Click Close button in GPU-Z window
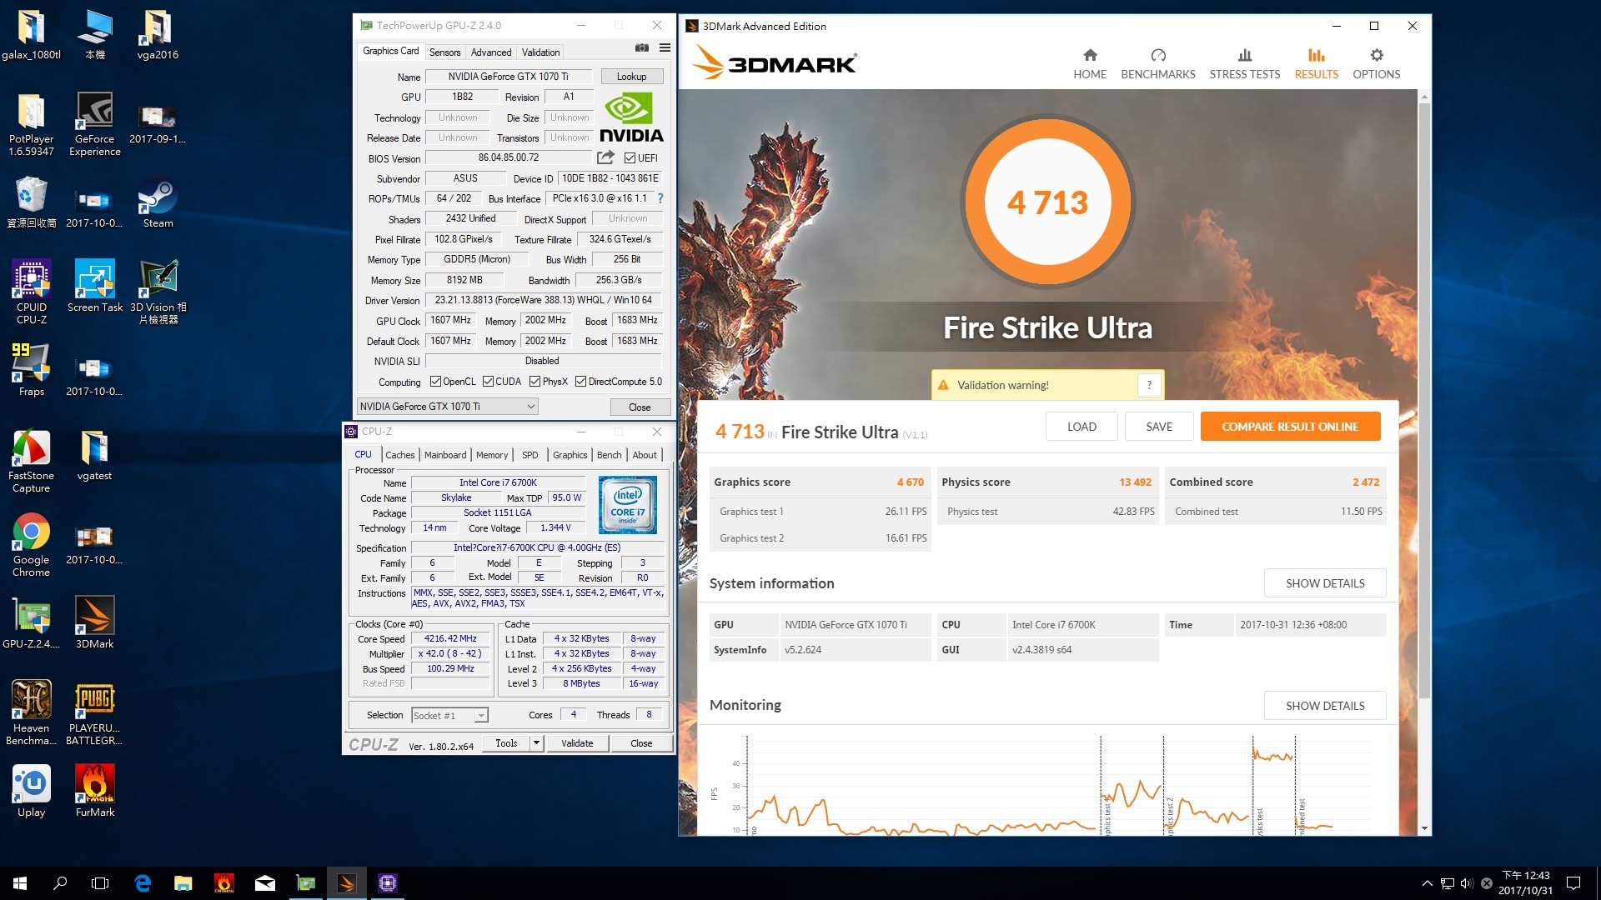Image resolution: width=1601 pixels, height=900 pixels. 640,407
